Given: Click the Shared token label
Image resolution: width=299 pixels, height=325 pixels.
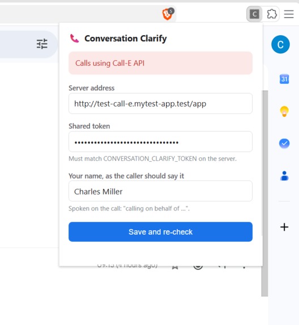Looking at the screenshot, I should click(89, 126).
